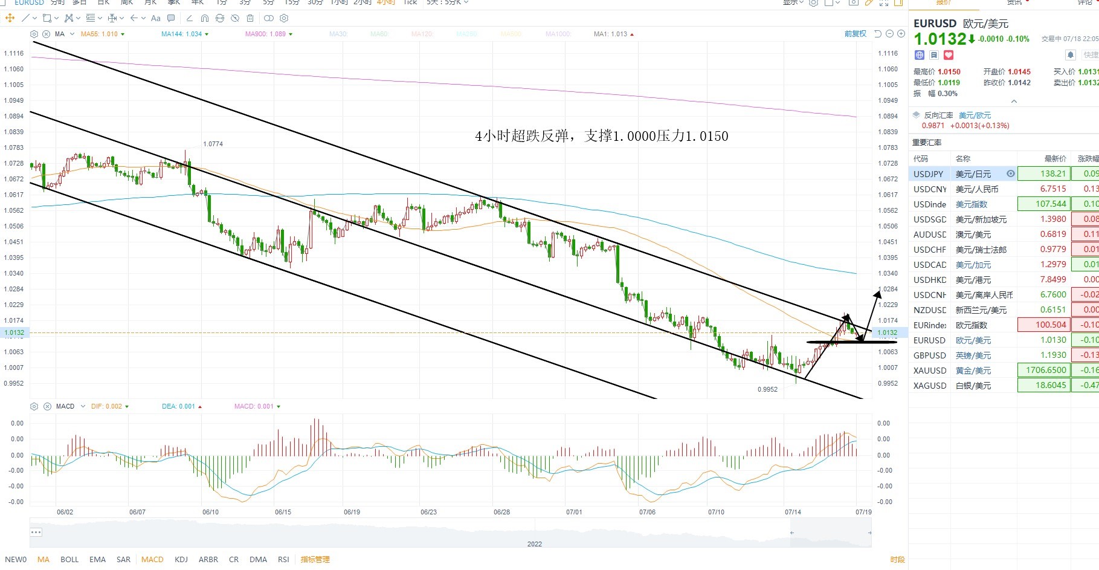Viewport: 1099px width, 570px height.
Task: Zoom in chart with plus icon
Action: tap(901, 34)
